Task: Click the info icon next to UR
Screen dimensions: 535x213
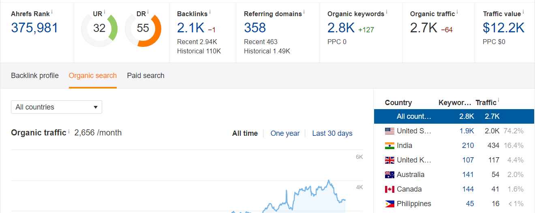Action: point(105,12)
